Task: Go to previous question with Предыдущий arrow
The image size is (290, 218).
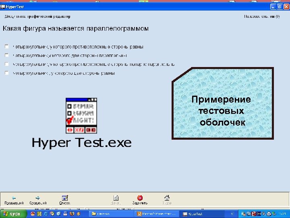Action: [x=14, y=200]
